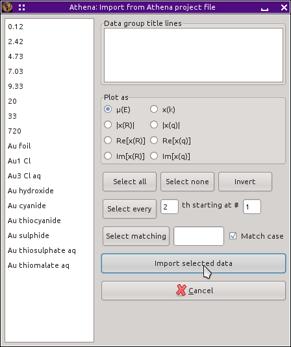Open the window menu dots icon
The width and height of the screenshot is (291, 347).
tap(21, 8)
